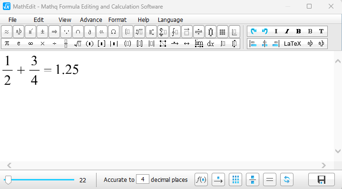
Task: Open the Π product templates palette
Action: pos(210,31)
